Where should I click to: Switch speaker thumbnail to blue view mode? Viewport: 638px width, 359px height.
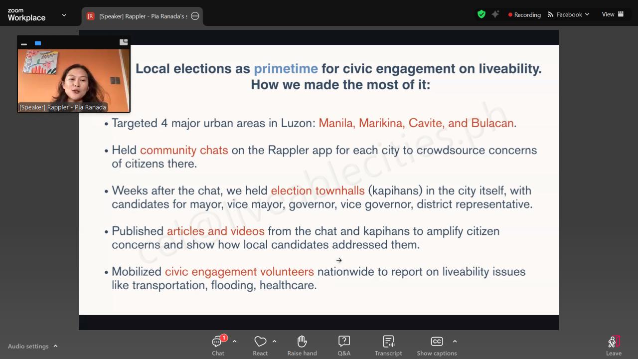click(38, 43)
